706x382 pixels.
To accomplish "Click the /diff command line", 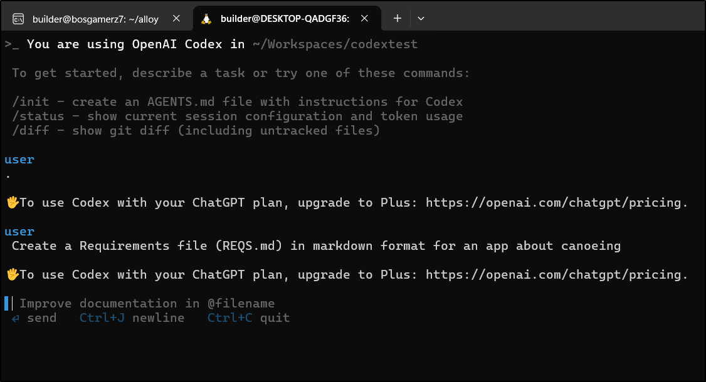I will 196,131.
